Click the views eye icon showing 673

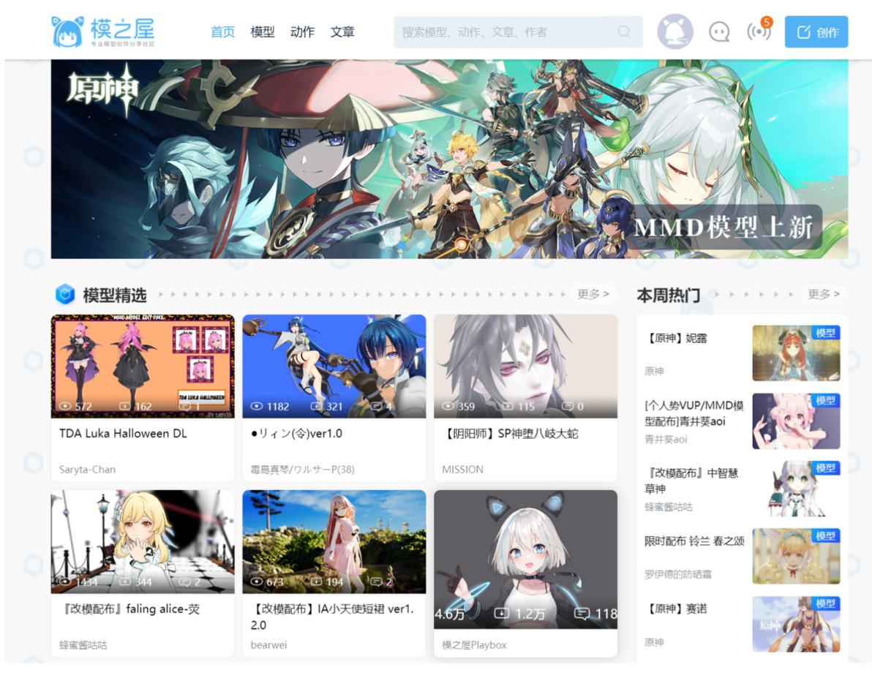pos(256,582)
